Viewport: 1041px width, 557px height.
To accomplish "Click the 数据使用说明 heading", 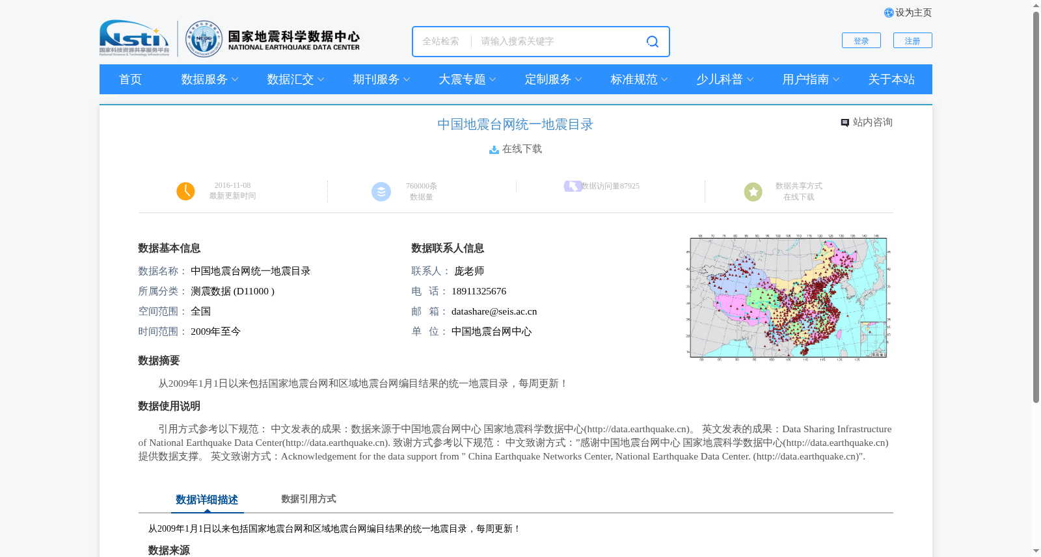I will click(169, 407).
